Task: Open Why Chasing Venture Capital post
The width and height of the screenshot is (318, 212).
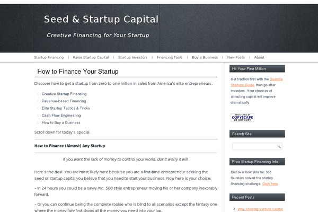Action: pos(260,209)
